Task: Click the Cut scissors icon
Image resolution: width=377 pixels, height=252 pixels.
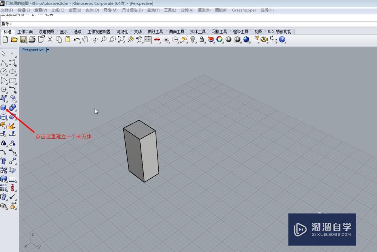Action: click(x=50, y=40)
